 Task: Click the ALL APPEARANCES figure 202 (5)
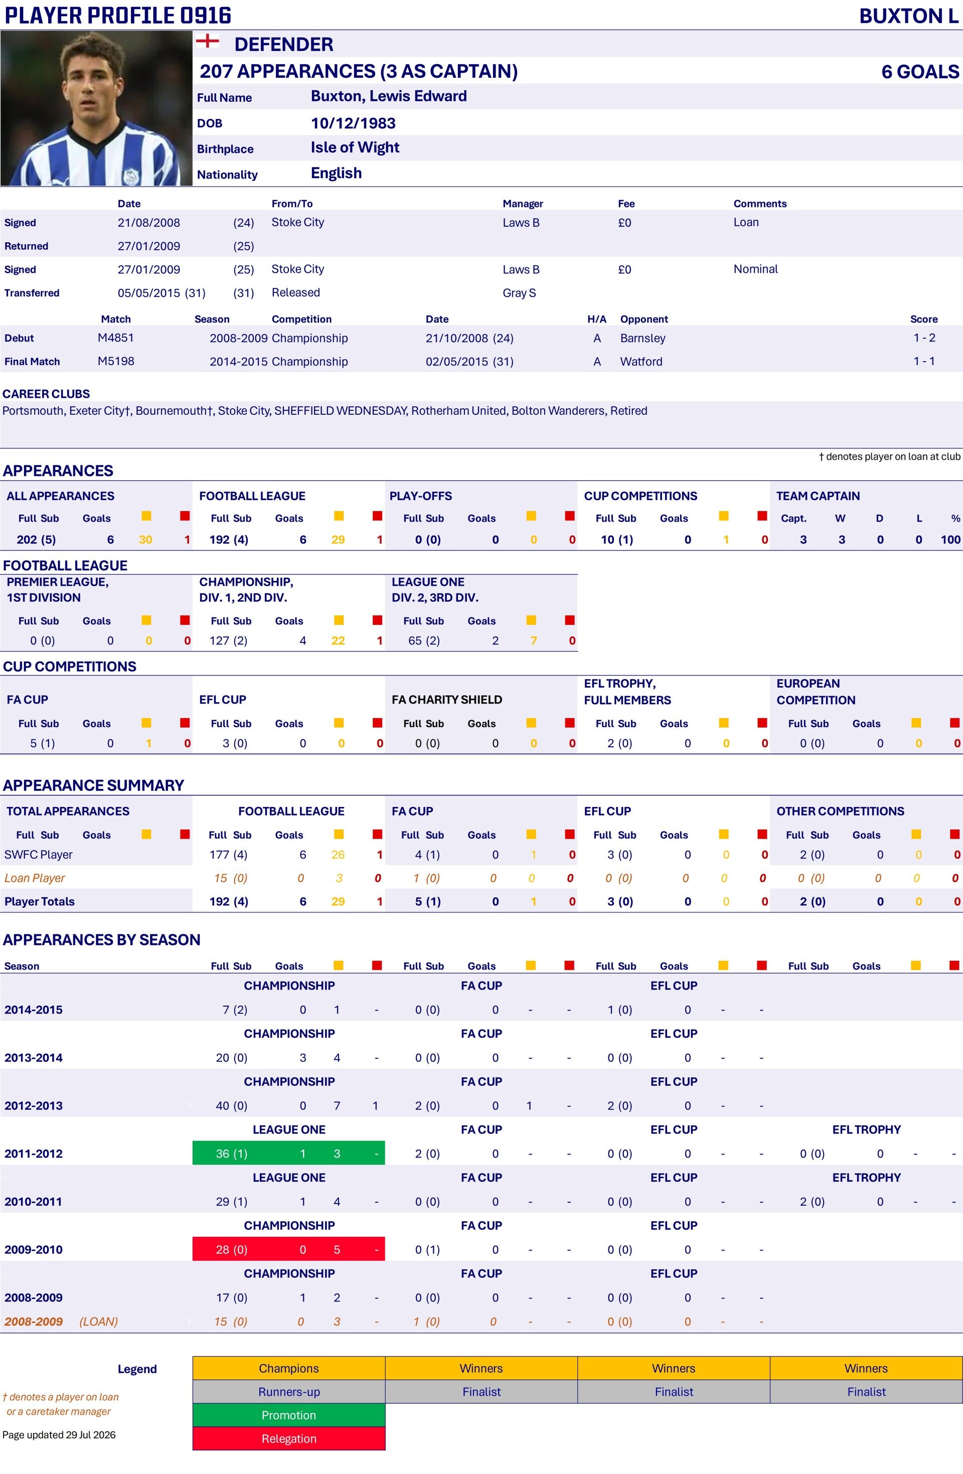[x=37, y=540]
